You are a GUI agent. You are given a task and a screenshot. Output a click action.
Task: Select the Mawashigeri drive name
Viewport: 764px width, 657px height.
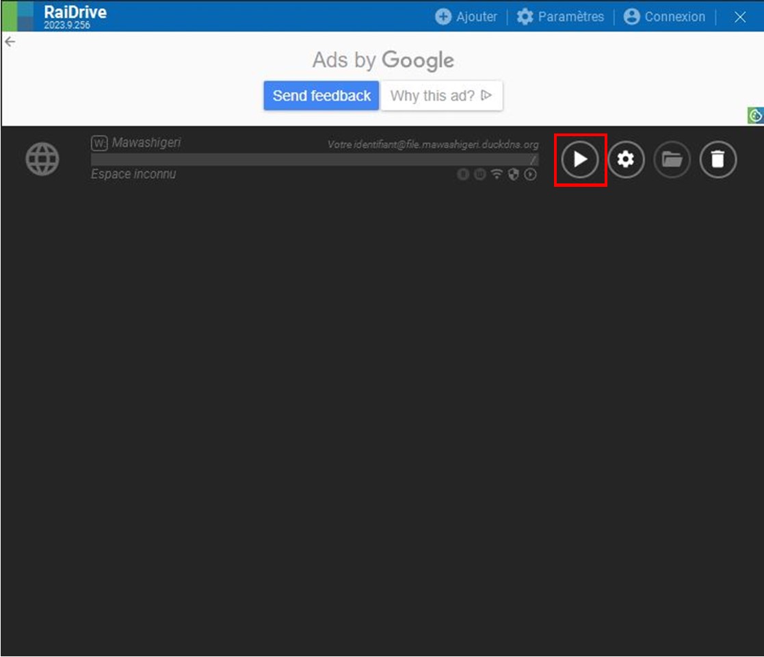tap(146, 143)
